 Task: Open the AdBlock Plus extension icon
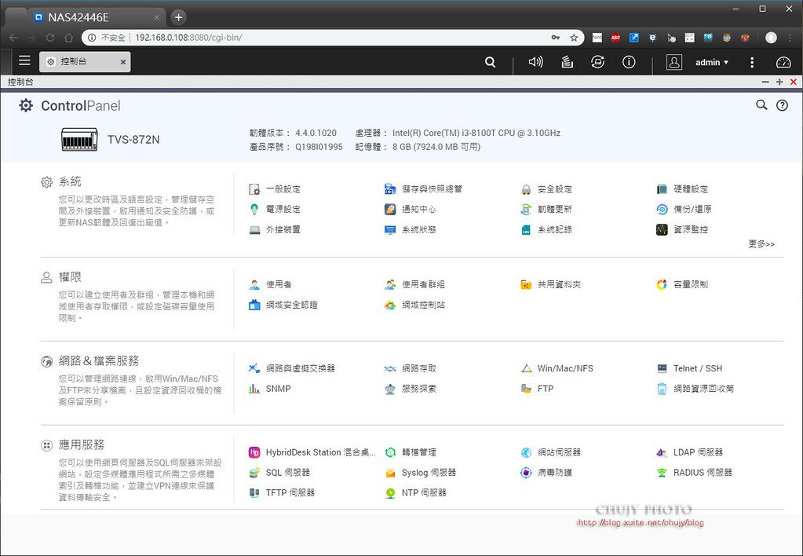pyautogui.click(x=615, y=38)
